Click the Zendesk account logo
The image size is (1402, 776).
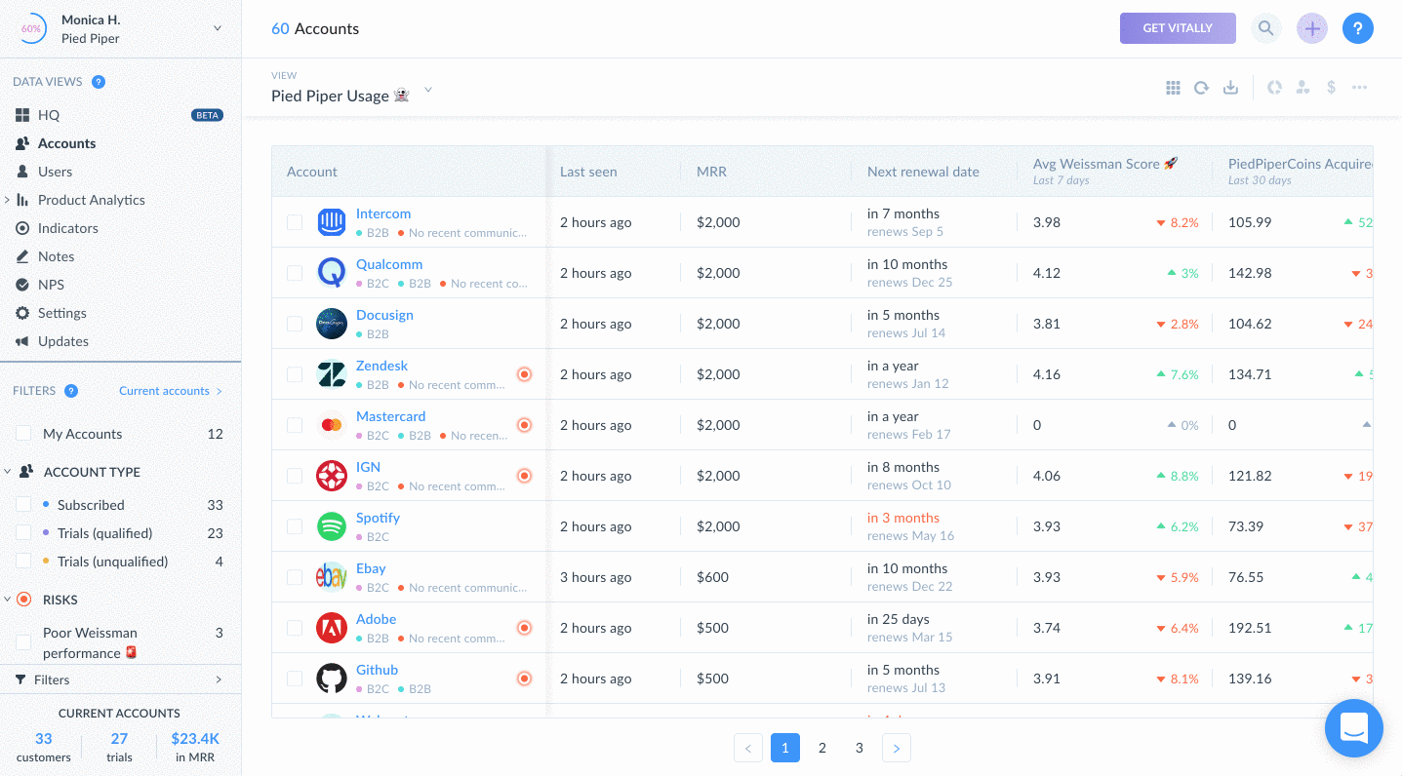tap(332, 374)
